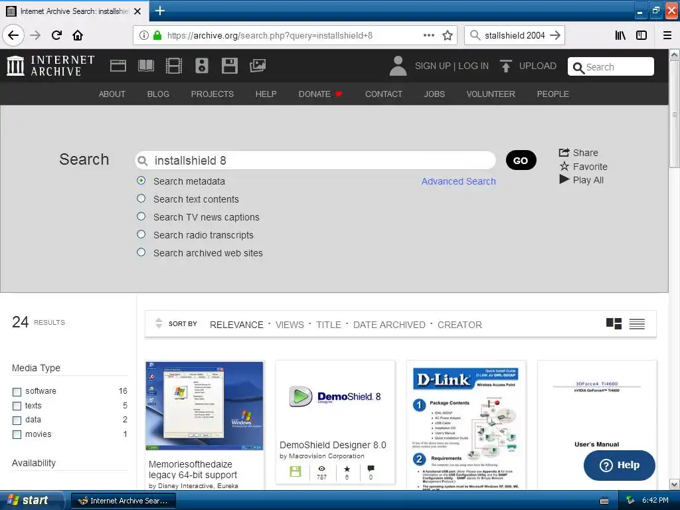Click the search-go arrow in browser search box

point(555,35)
